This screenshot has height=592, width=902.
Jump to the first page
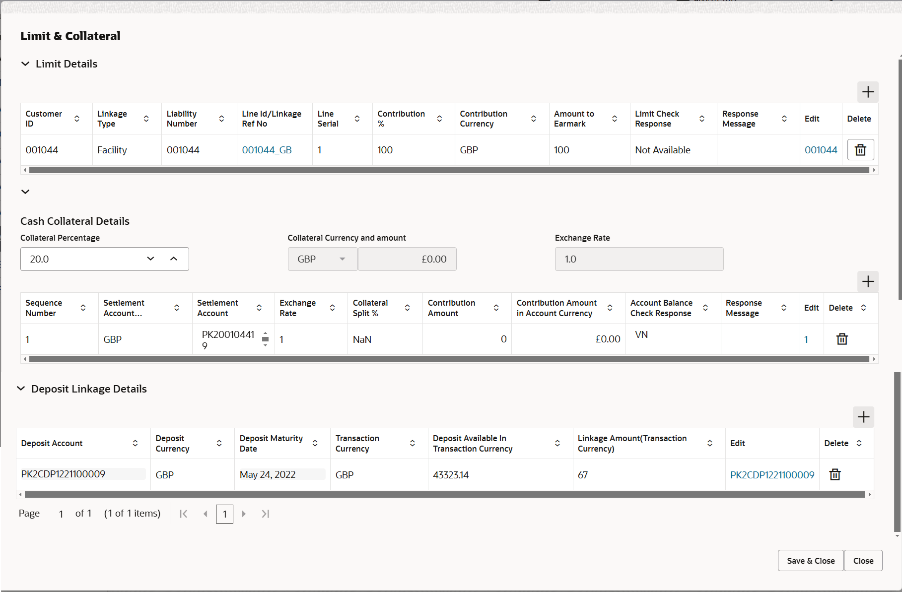(x=183, y=514)
